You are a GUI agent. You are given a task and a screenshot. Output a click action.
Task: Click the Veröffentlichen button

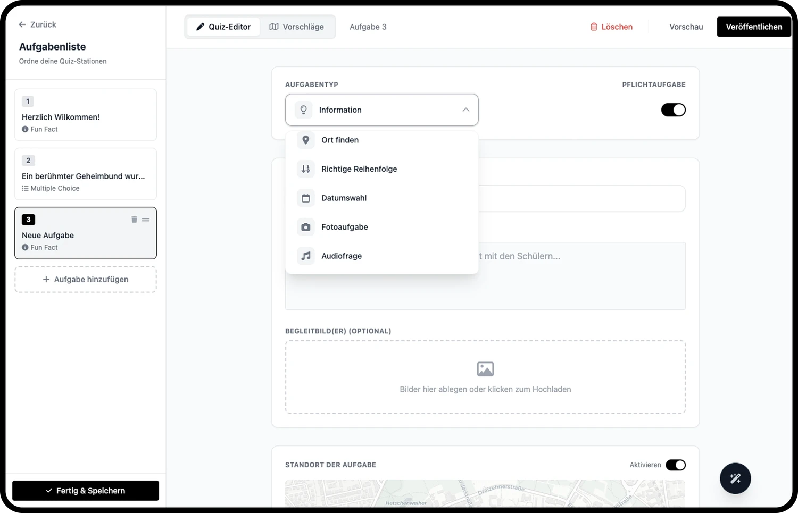click(x=754, y=27)
